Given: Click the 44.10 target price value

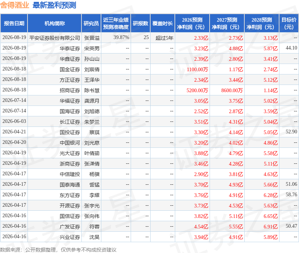Looking at the screenshot, I should (291, 48).
